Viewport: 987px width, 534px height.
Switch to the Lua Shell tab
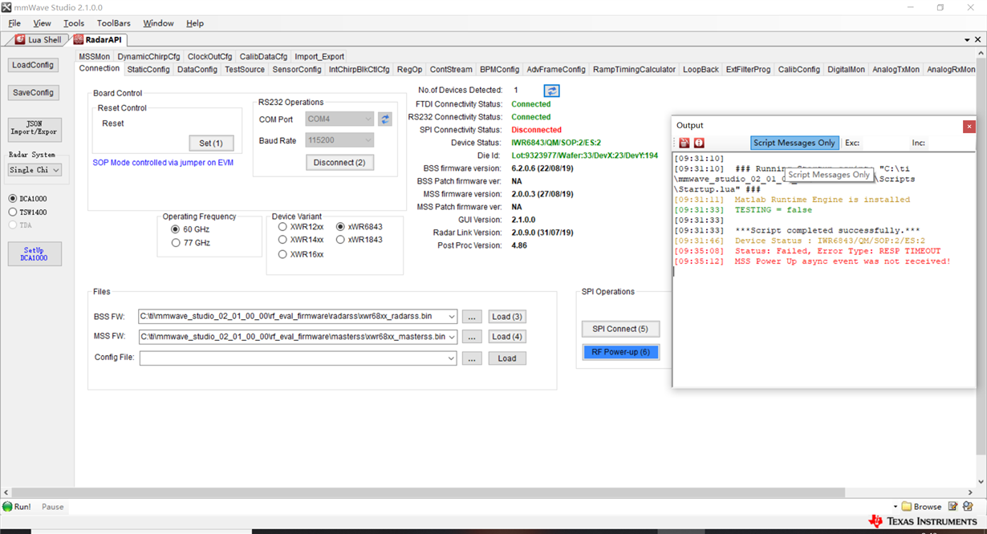tap(38, 39)
